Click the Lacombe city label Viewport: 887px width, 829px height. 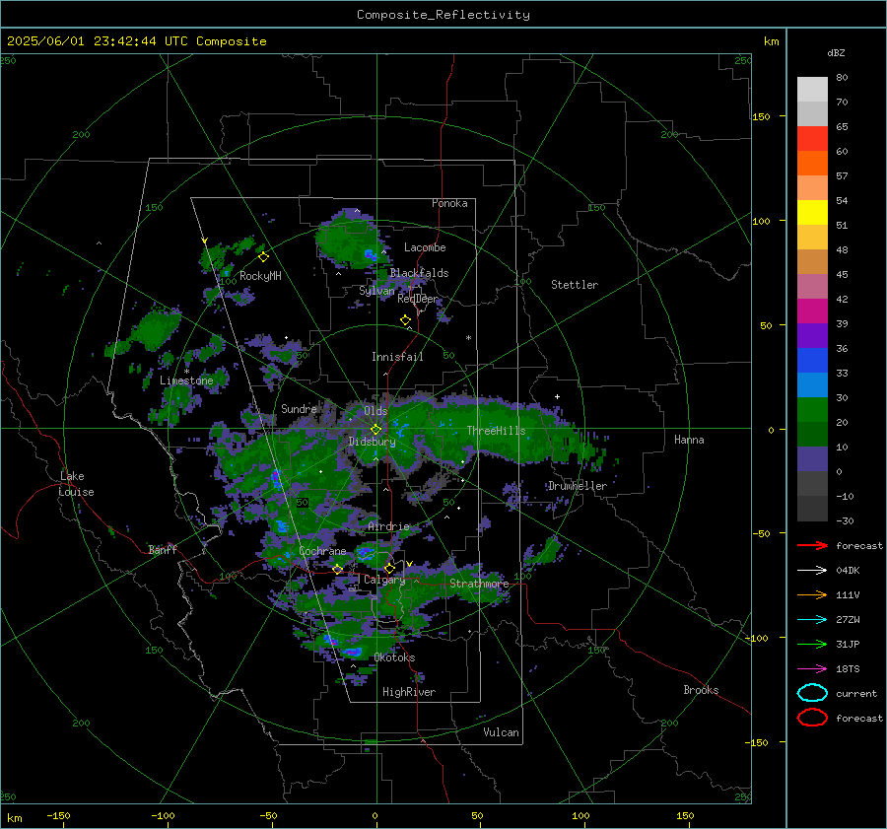(x=425, y=247)
